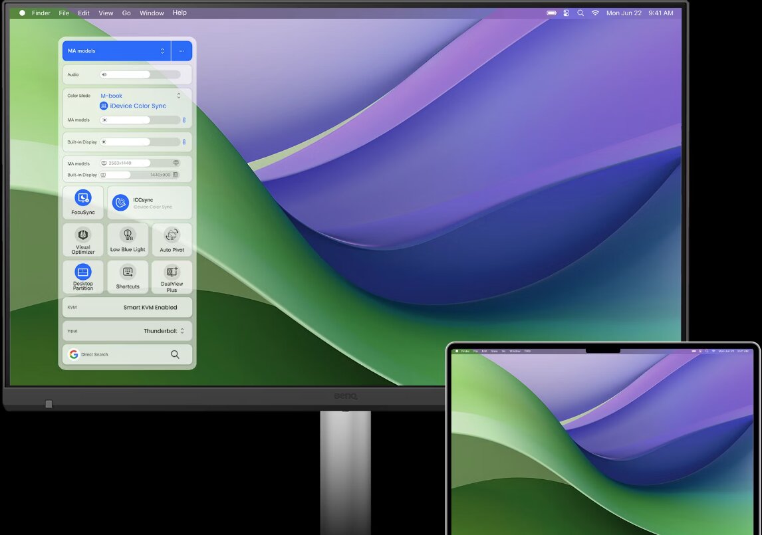The image size is (762, 535).
Task: Click the grid icon beside 1440x900
Action: point(176,174)
